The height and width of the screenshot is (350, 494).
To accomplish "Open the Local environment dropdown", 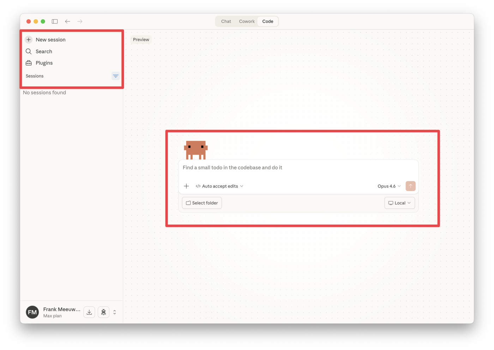I will click(399, 203).
